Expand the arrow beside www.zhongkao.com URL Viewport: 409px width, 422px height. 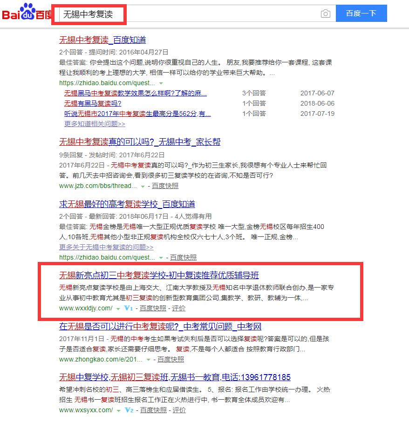pos(149,360)
